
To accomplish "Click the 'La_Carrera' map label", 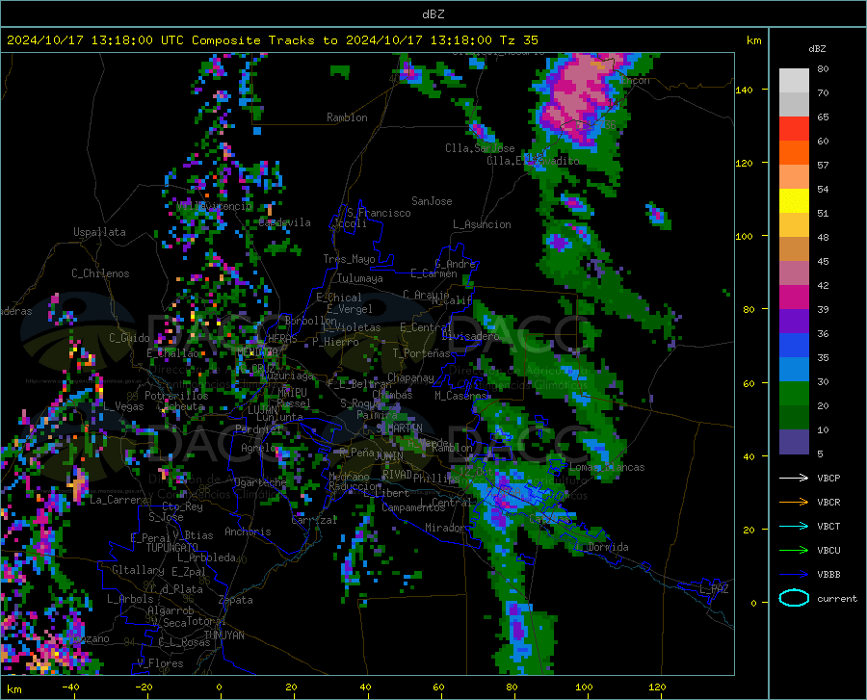I will click(118, 500).
